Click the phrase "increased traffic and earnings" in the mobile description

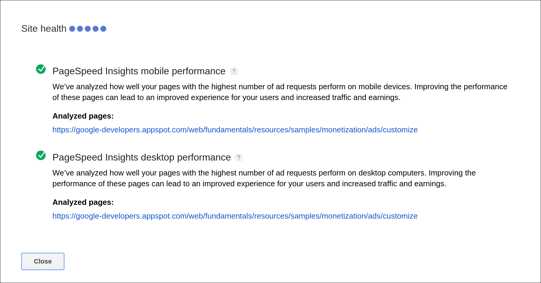[x=348, y=98]
